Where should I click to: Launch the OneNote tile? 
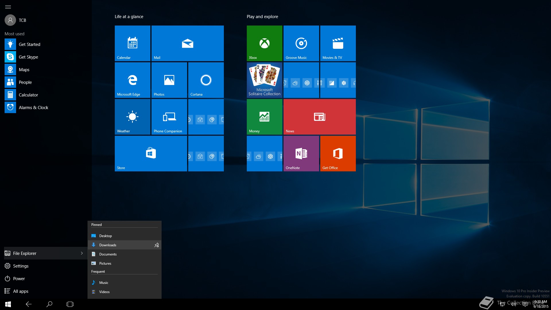(301, 154)
